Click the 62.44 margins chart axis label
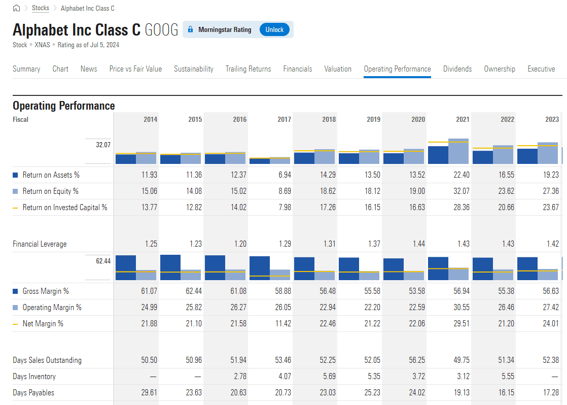 [x=103, y=261]
